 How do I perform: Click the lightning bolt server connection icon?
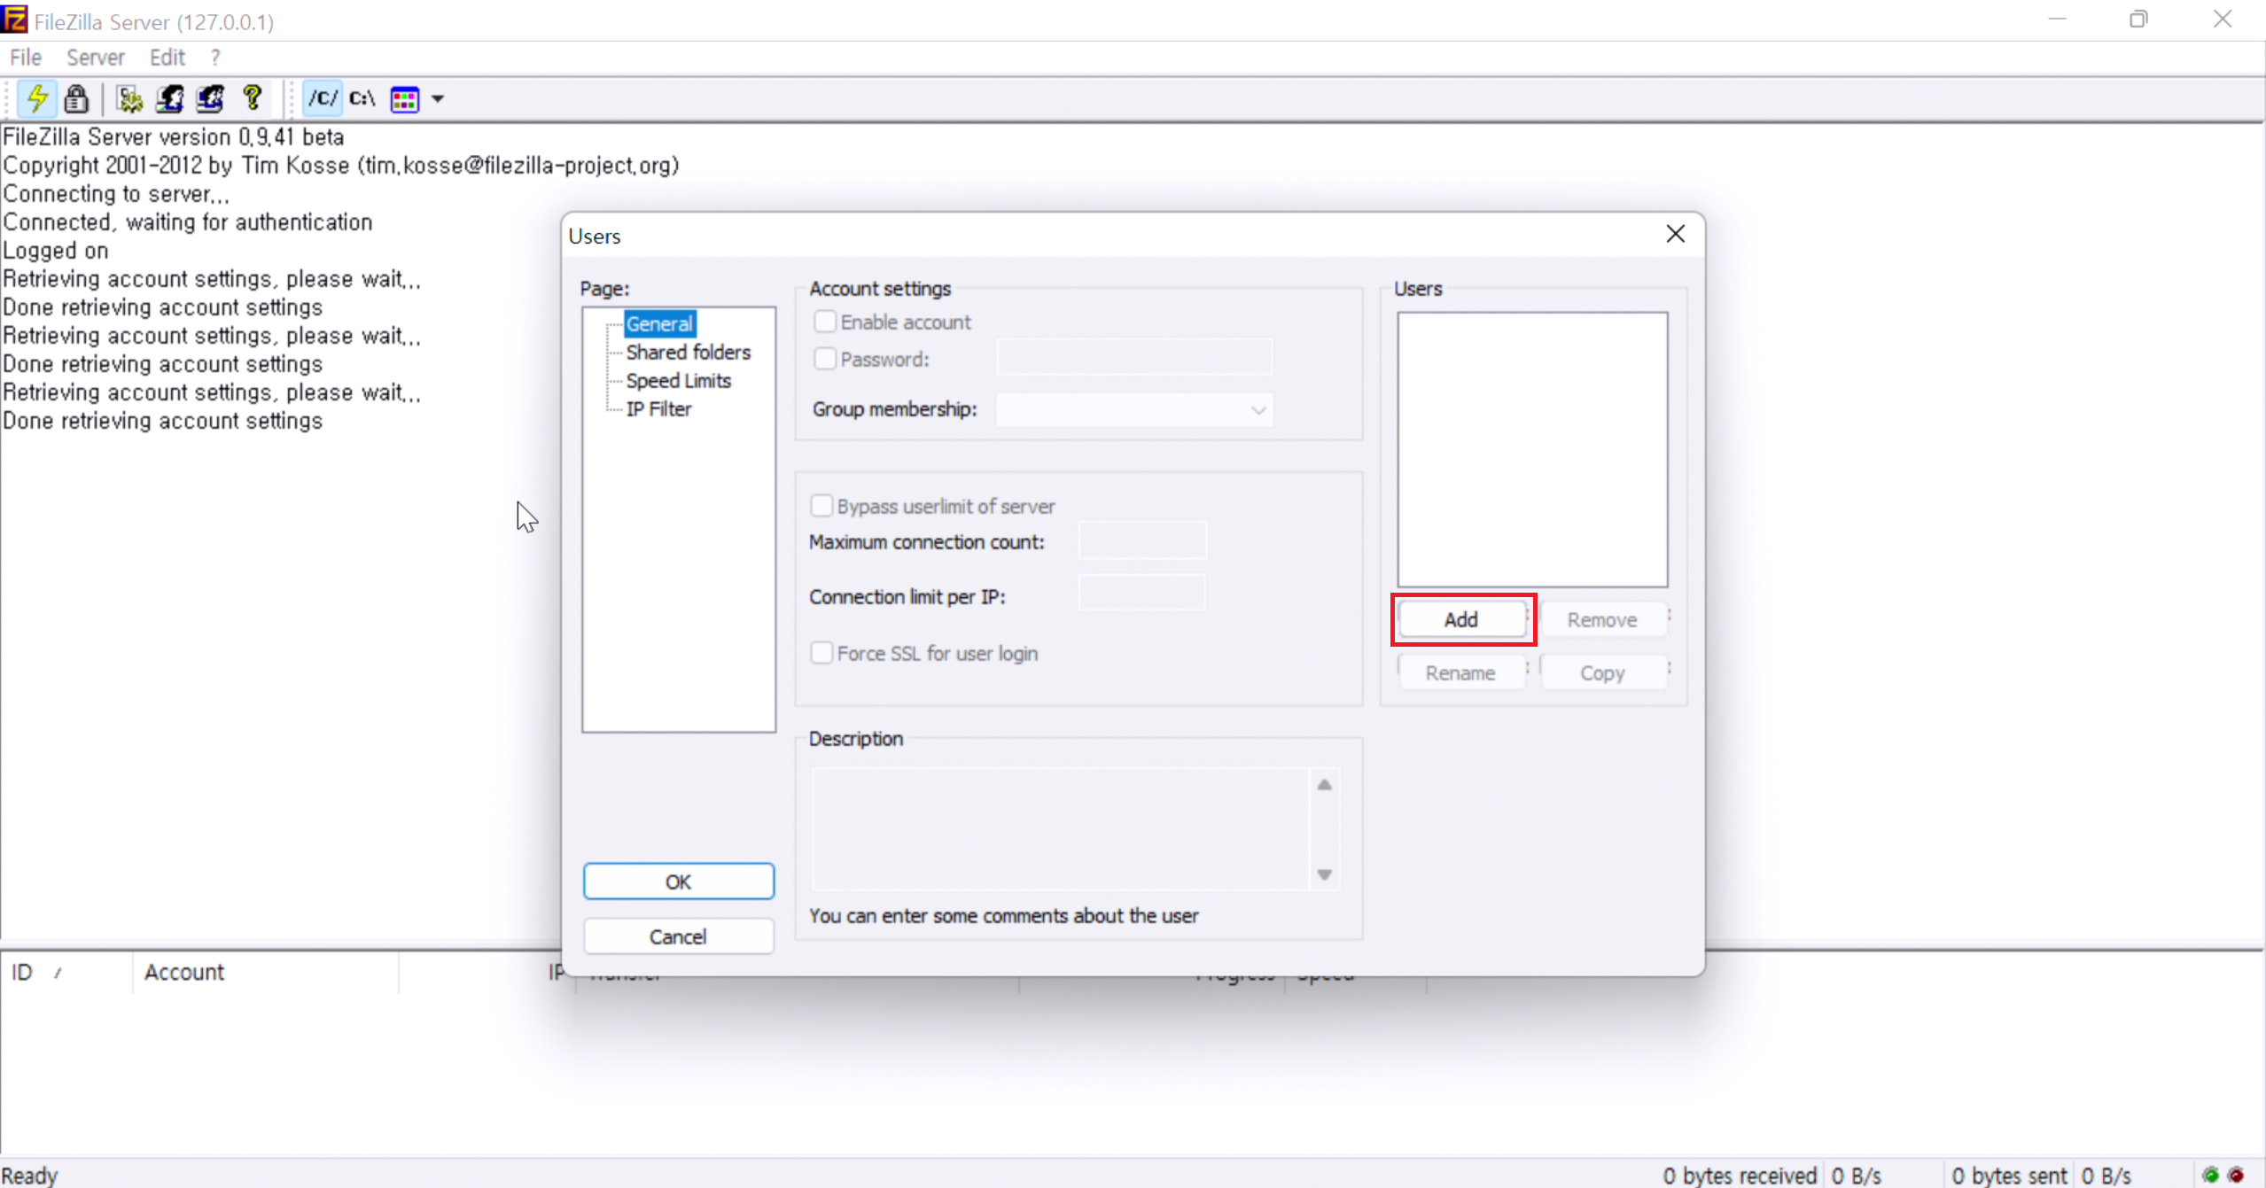pos(37,98)
